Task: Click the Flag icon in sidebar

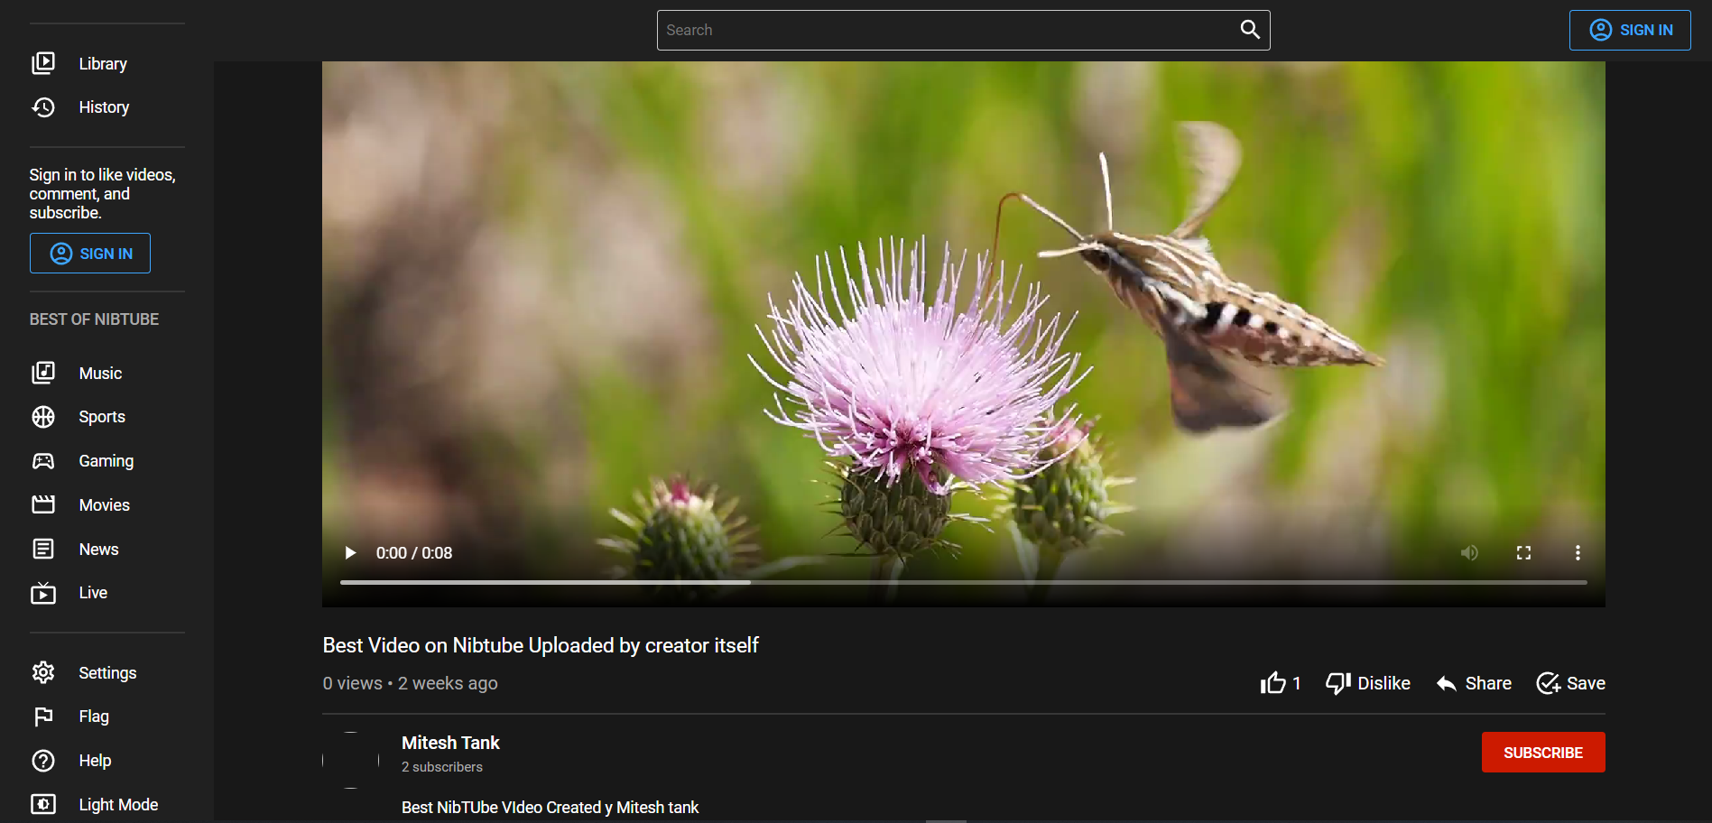Action: click(x=43, y=717)
